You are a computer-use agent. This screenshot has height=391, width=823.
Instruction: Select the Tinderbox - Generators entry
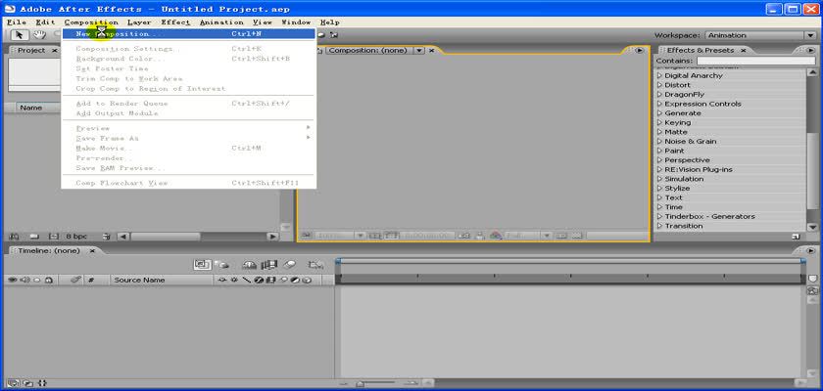(709, 216)
